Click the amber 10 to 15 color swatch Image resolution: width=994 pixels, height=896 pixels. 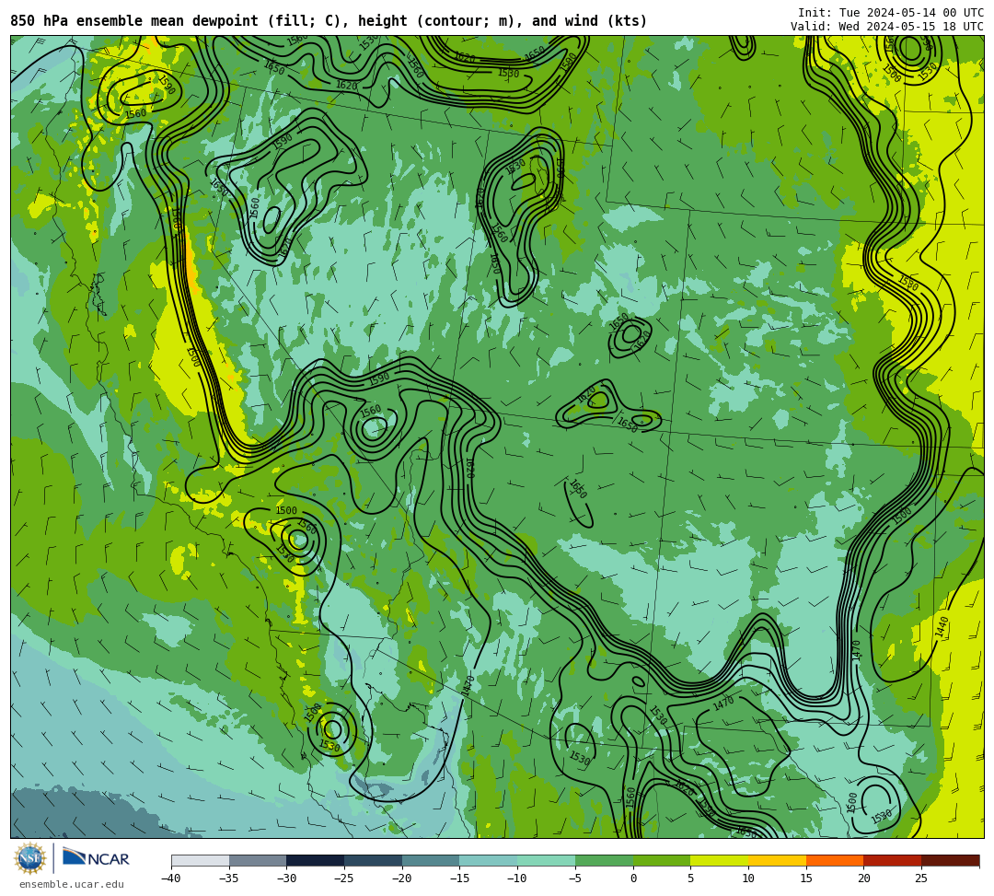point(777,860)
